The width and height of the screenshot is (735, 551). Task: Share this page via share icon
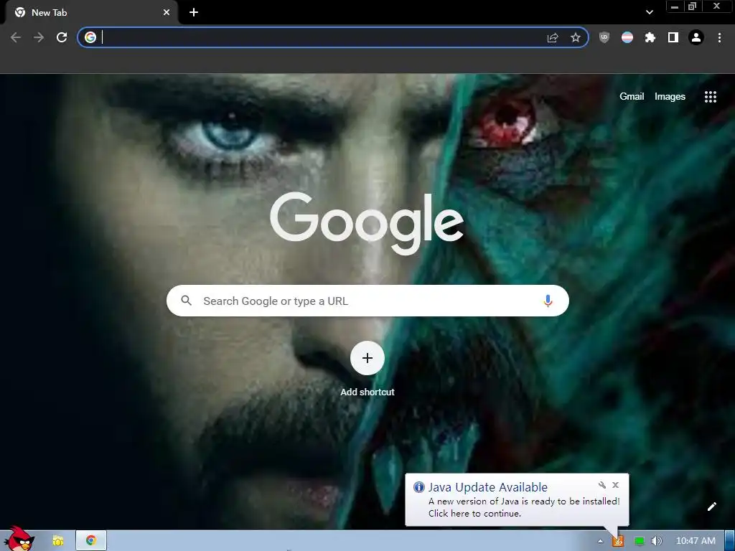[x=553, y=37]
